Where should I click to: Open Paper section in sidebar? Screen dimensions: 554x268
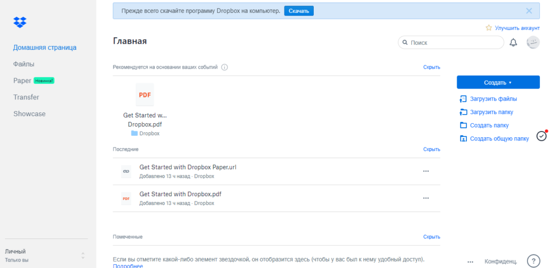tap(22, 81)
